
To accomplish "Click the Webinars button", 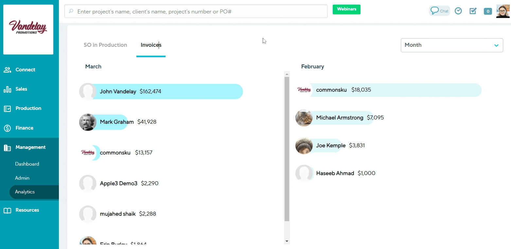I will (346, 9).
